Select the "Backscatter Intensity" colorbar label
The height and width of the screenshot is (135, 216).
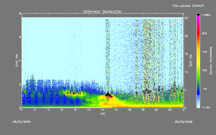pyautogui.click(x=211, y=61)
